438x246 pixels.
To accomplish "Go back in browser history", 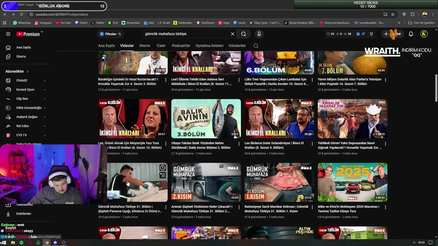I will [5, 14].
